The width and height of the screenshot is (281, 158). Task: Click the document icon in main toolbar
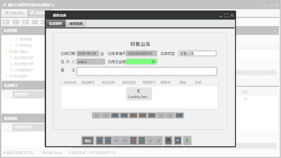pos(26,22)
